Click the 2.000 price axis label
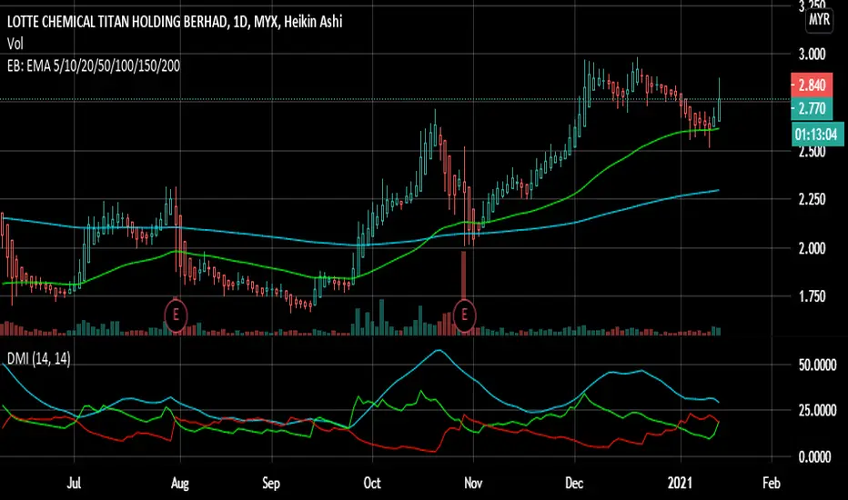The image size is (848, 500). 812,248
